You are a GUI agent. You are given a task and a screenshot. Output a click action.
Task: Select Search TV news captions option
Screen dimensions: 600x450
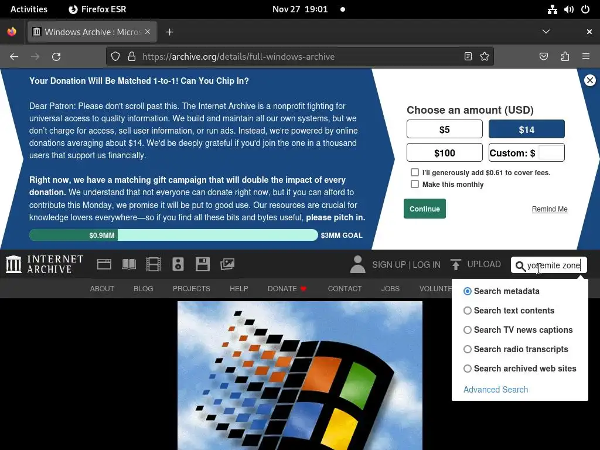(467, 330)
